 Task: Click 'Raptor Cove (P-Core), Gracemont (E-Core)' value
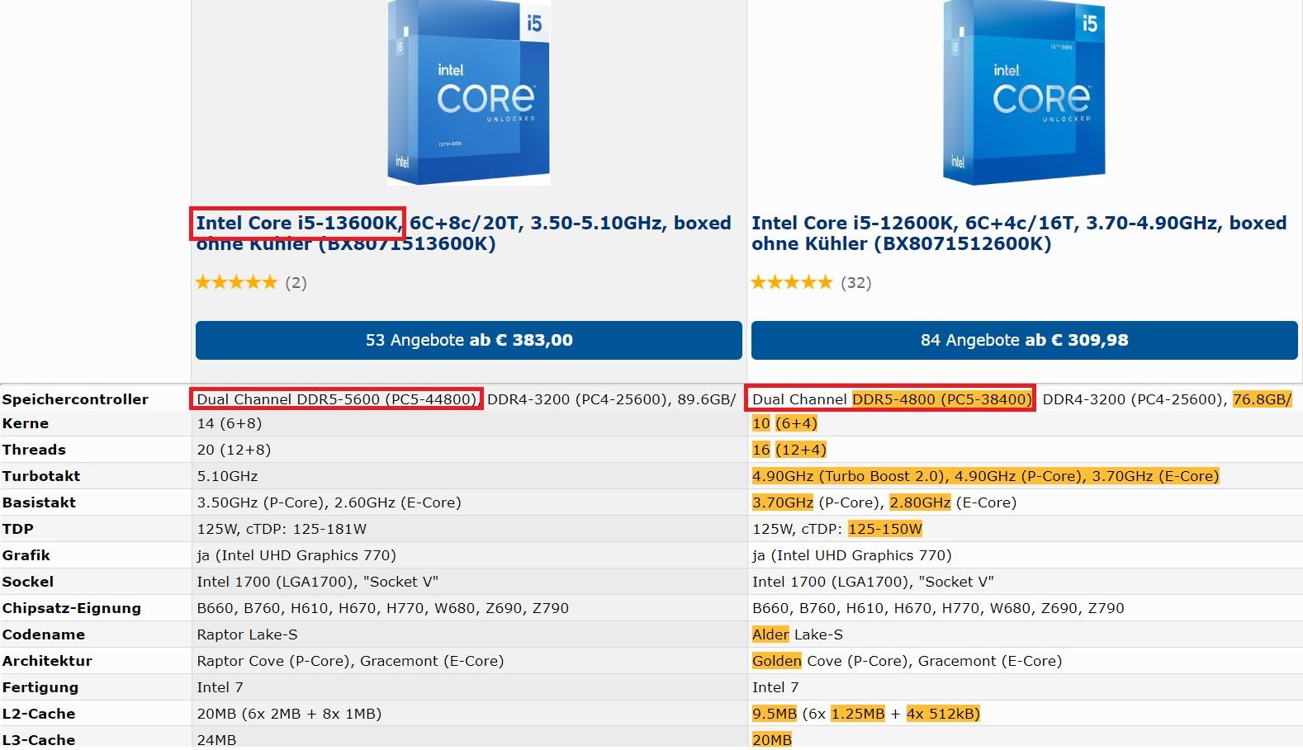point(350,661)
